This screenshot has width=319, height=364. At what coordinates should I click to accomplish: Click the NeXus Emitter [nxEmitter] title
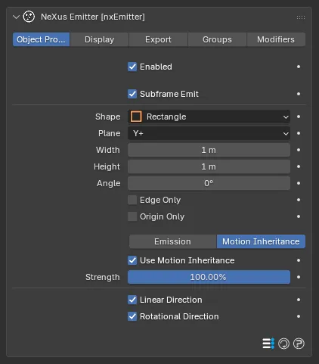[93, 17]
